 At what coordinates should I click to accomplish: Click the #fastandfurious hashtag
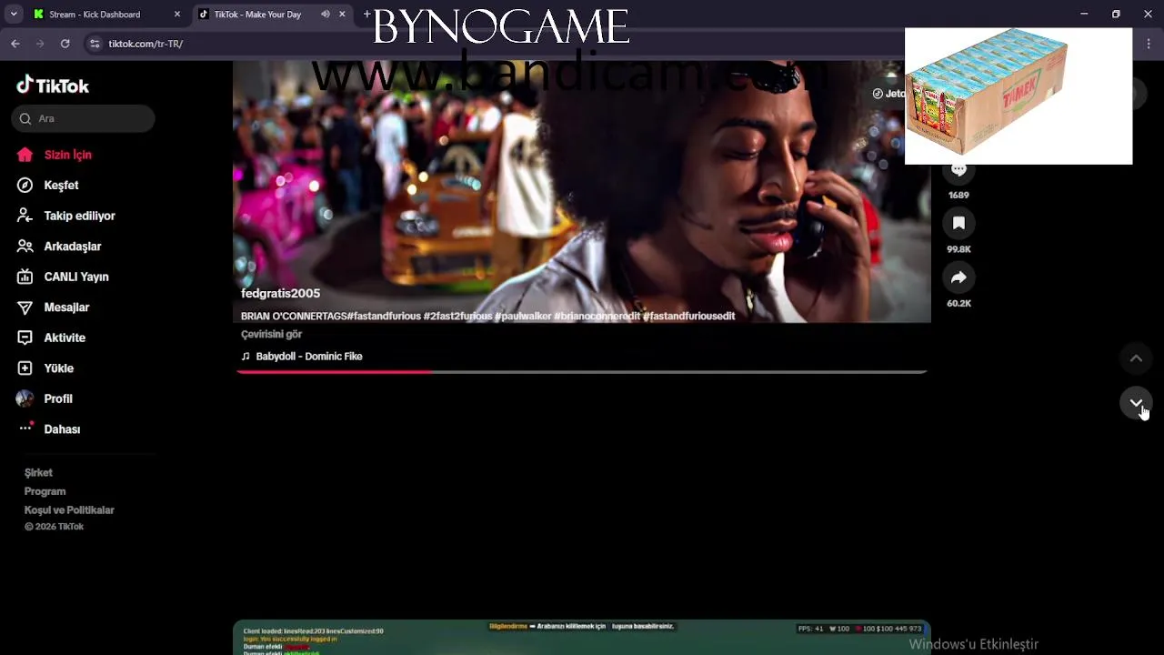tap(384, 317)
